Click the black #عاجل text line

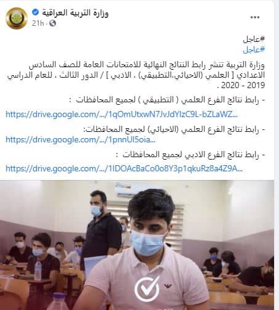(254, 39)
